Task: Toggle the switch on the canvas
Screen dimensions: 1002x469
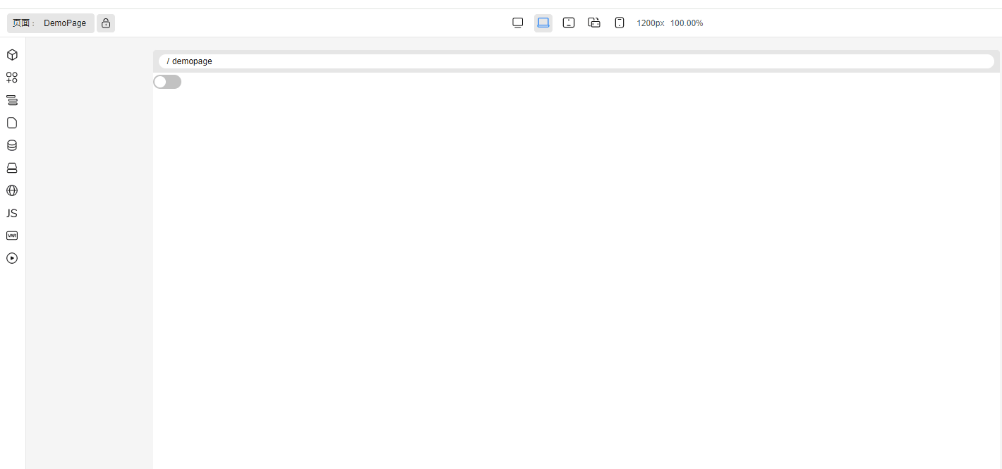Action: click(x=167, y=82)
